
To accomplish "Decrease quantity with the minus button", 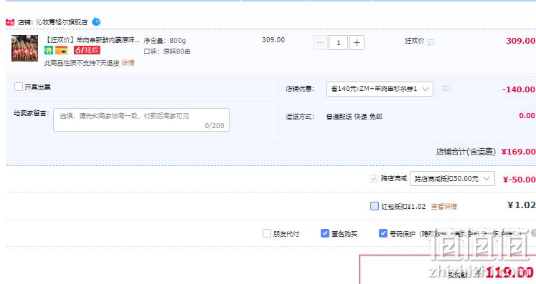I will 320,43.
